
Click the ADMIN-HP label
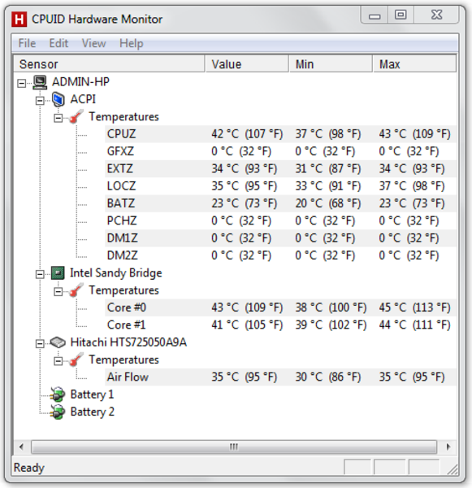(x=80, y=82)
